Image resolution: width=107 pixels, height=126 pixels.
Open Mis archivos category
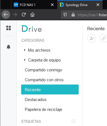[x=39, y=50]
